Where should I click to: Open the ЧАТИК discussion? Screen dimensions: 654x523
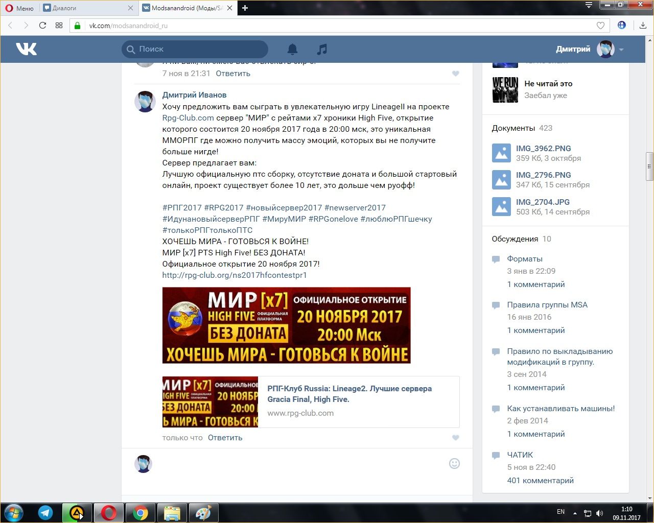[x=520, y=455]
